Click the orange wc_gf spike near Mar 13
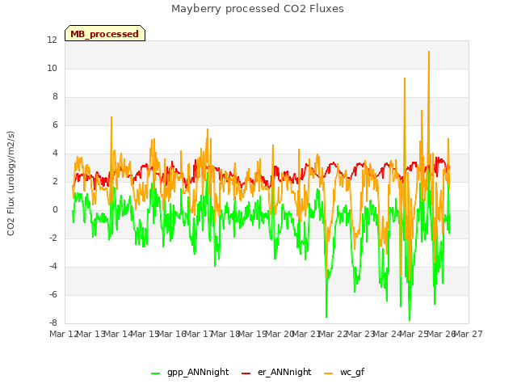 pyautogui.click(x=111, y=117)
